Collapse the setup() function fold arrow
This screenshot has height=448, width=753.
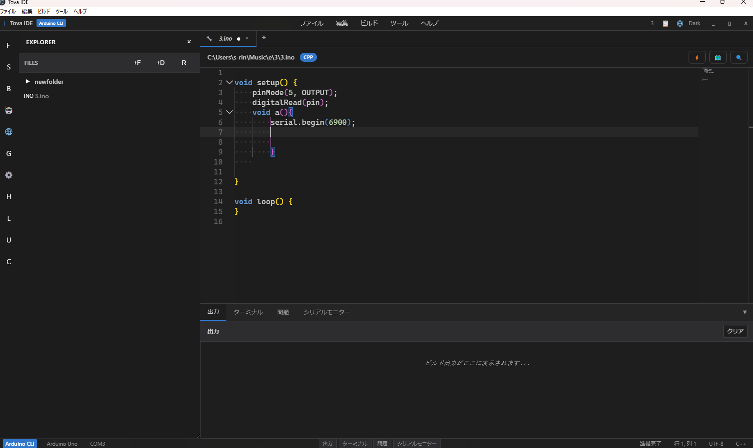pos(230,82)
